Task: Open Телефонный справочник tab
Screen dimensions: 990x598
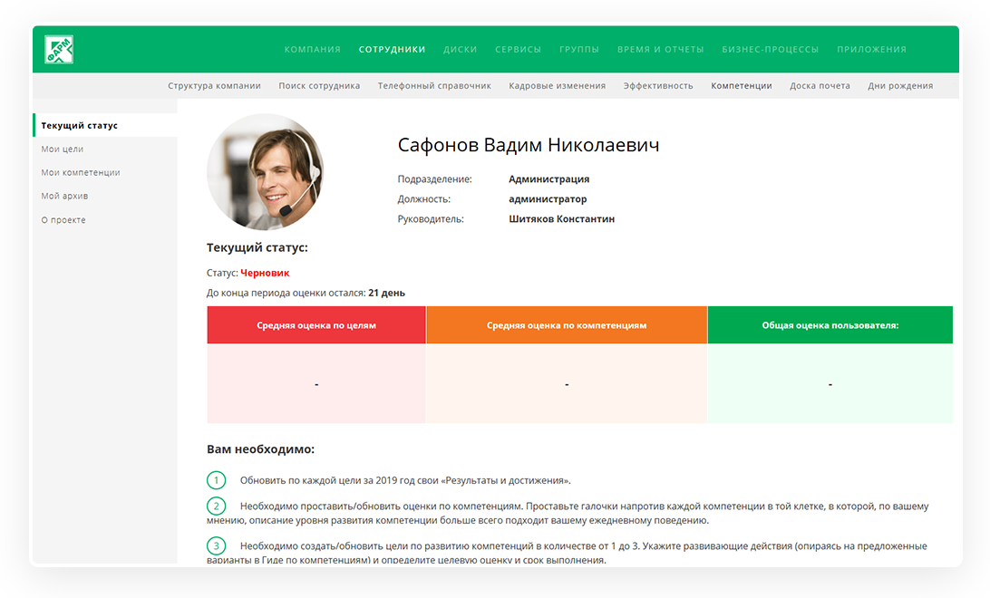Action: pyautogui.click(x=434, y=86)
